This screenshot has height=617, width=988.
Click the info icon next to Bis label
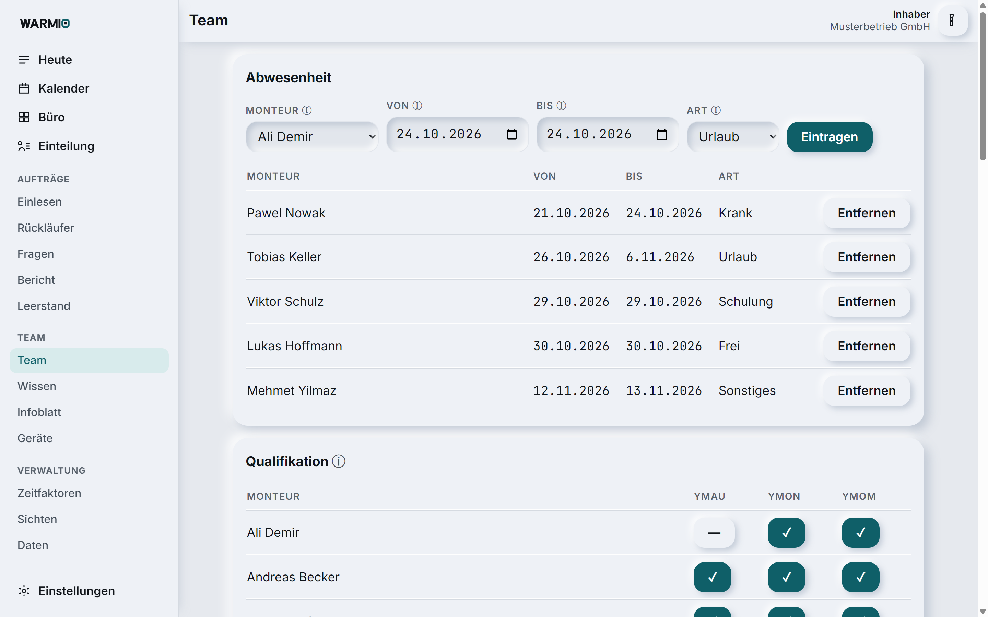tap(561, 106)
